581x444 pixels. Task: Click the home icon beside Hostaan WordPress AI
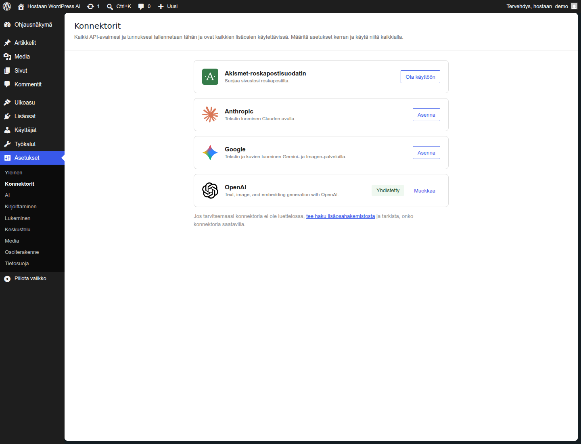[x=21, y=6]
